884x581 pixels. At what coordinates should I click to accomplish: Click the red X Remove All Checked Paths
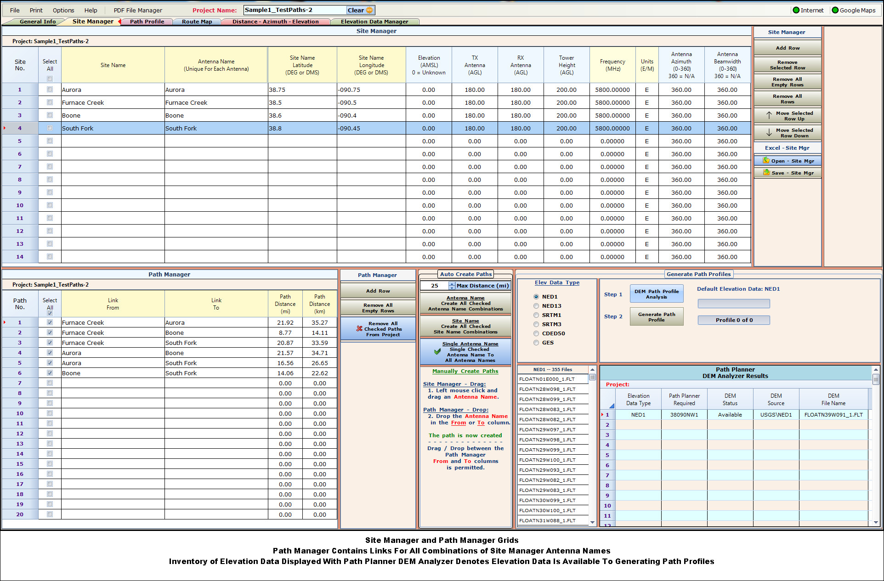[359, 329]
